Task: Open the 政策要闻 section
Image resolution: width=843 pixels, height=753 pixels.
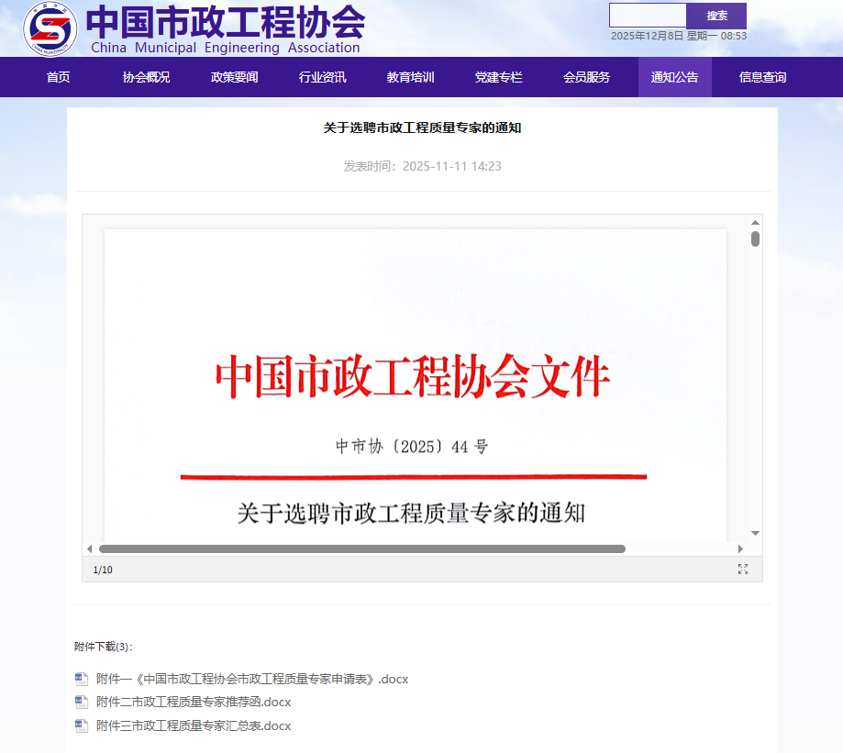Action: [234, 77]
